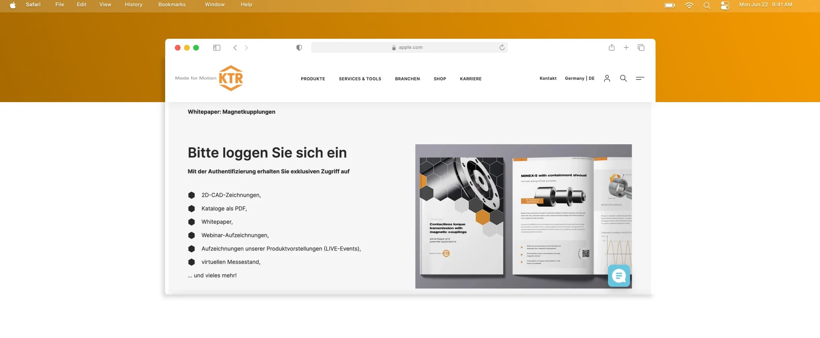Open the chat widget bubble
This screenshot has width=820, height=338.
click(619, 276)
